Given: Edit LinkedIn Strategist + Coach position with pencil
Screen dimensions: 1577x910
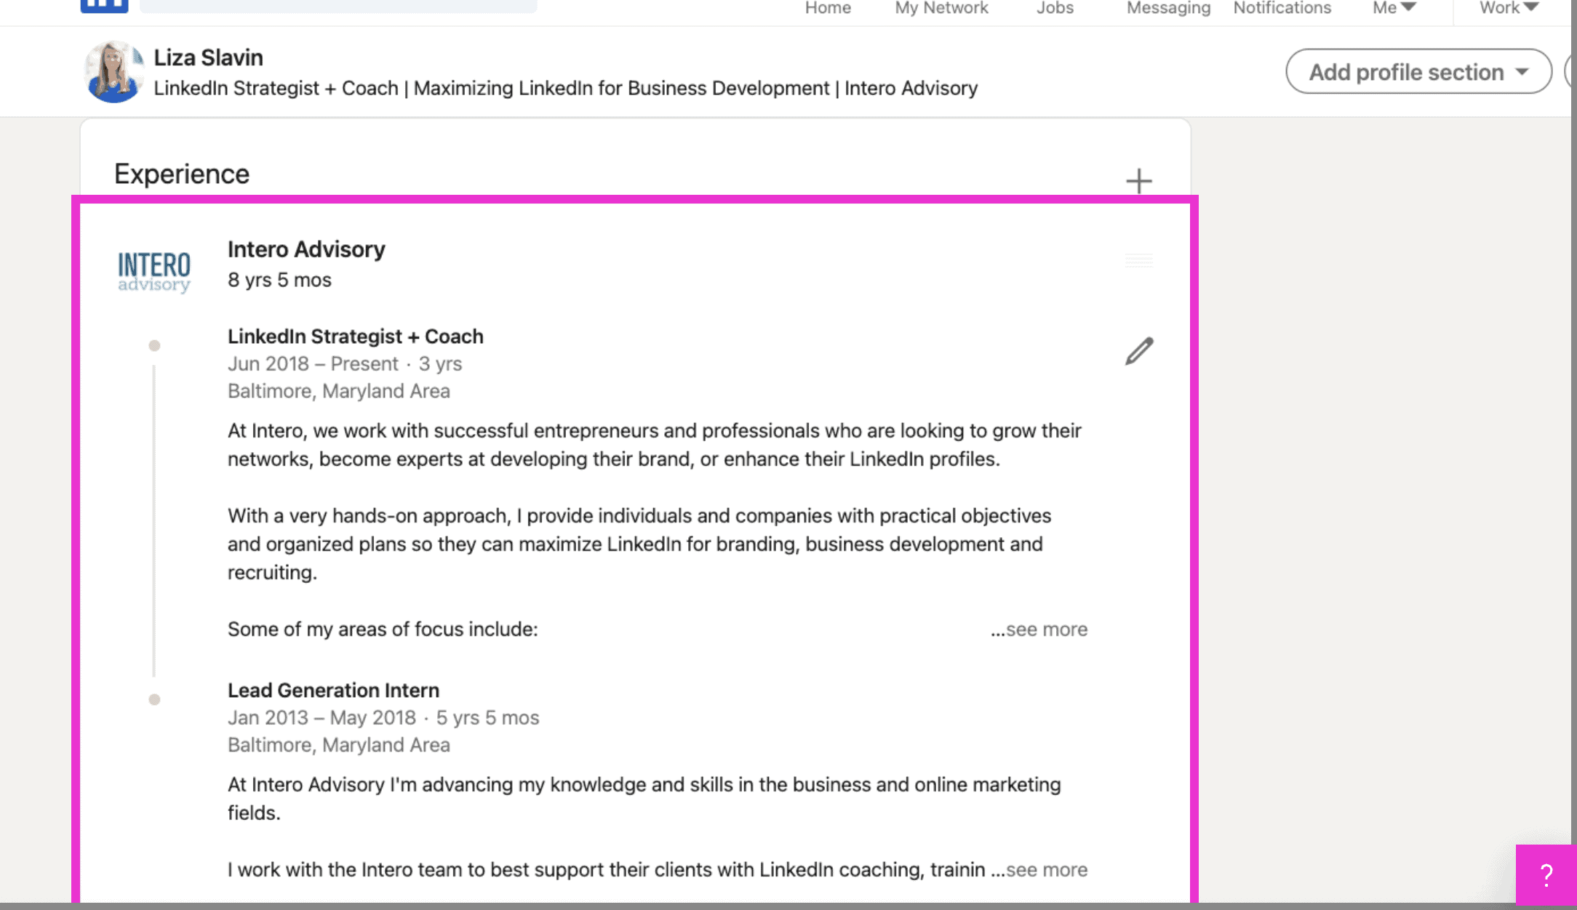Looking at the screenshot, I should (1139, 351).
